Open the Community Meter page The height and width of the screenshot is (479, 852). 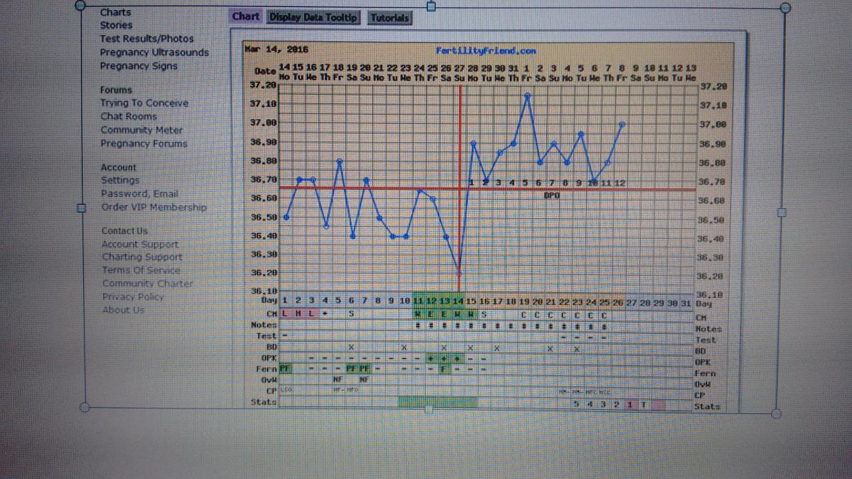(141, 131)
